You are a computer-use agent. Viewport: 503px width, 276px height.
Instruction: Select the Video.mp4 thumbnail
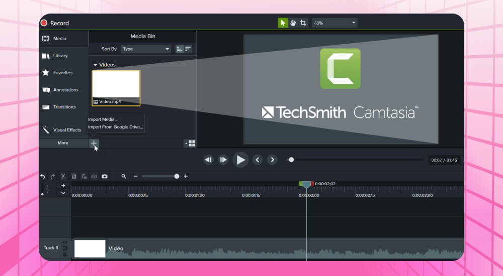[116, 88]
